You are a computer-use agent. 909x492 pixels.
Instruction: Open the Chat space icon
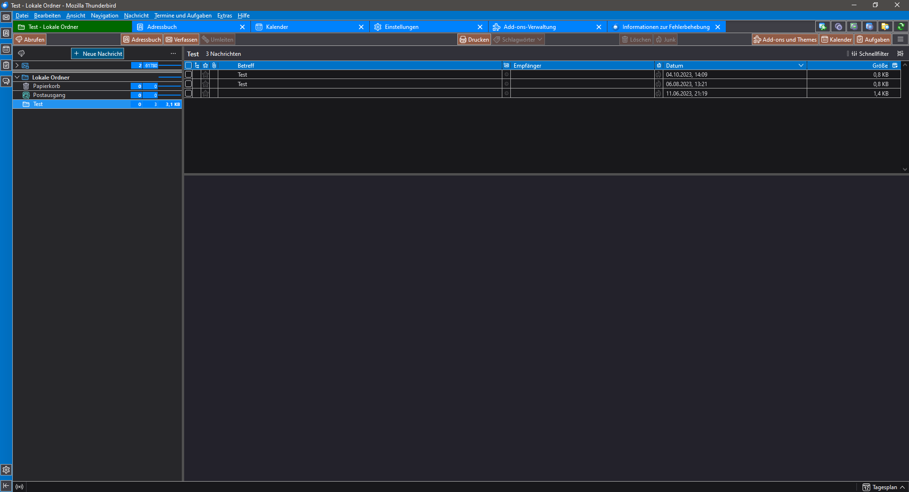[x=6, y=81]
